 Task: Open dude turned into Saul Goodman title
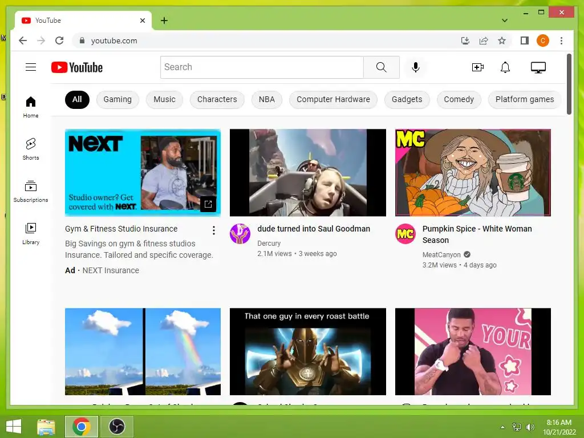pos(314,229)
